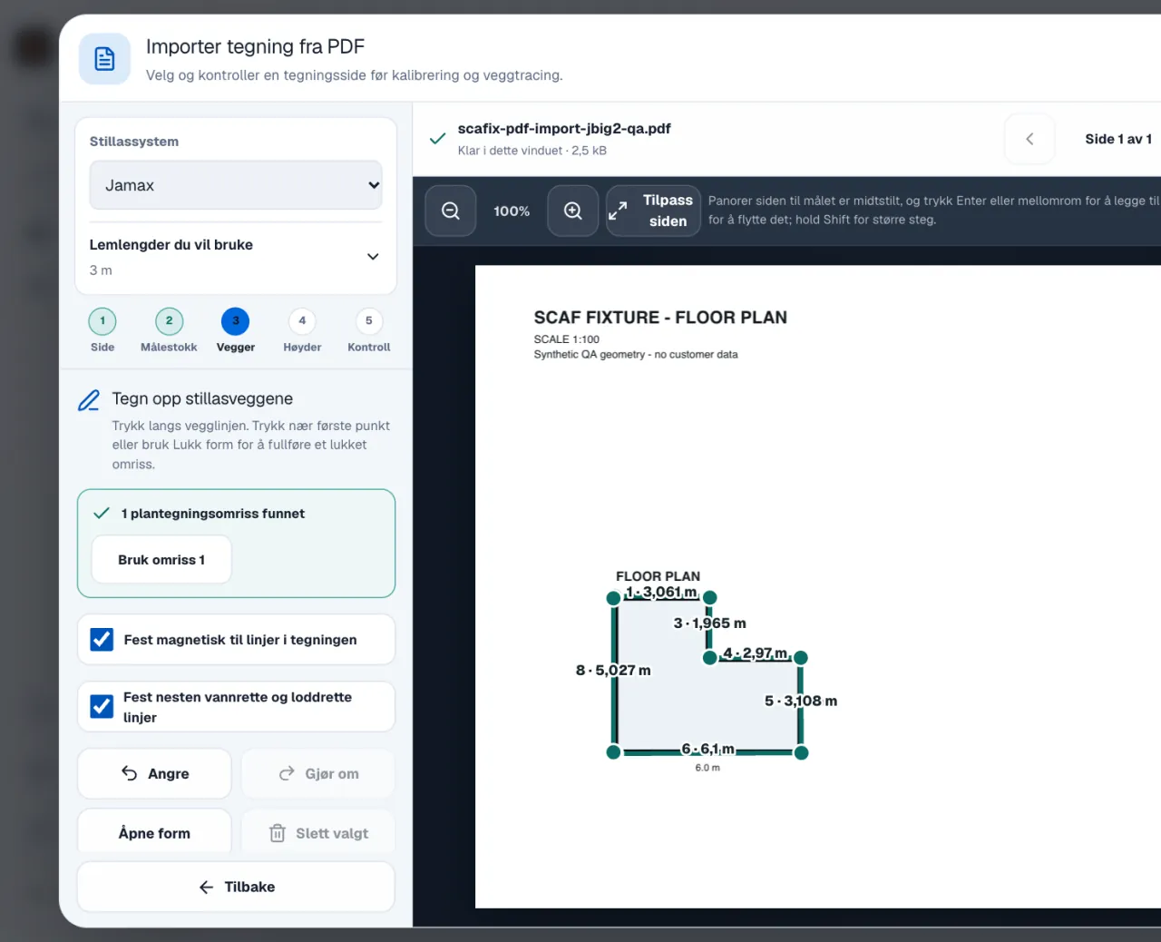Click the previous page arrow button

[1029, 139]
